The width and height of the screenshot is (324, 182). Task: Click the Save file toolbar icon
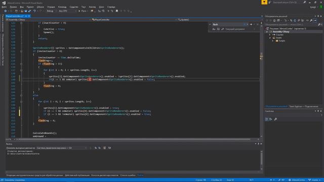point(26,11)
